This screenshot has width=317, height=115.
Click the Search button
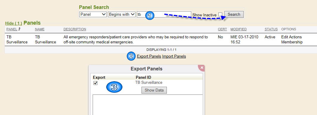(x=234, y=15)
